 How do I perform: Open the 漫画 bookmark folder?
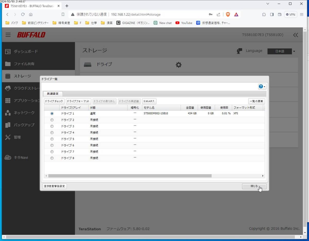click(107, 23)
